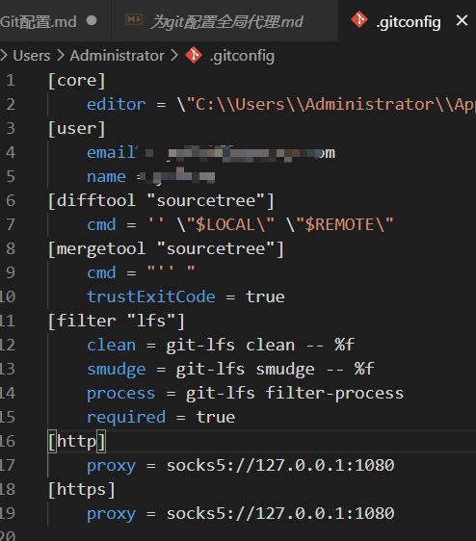This screenshot has height=541, width=476.
Task: Click the trustExitCode key
Action: click(151, 296)
